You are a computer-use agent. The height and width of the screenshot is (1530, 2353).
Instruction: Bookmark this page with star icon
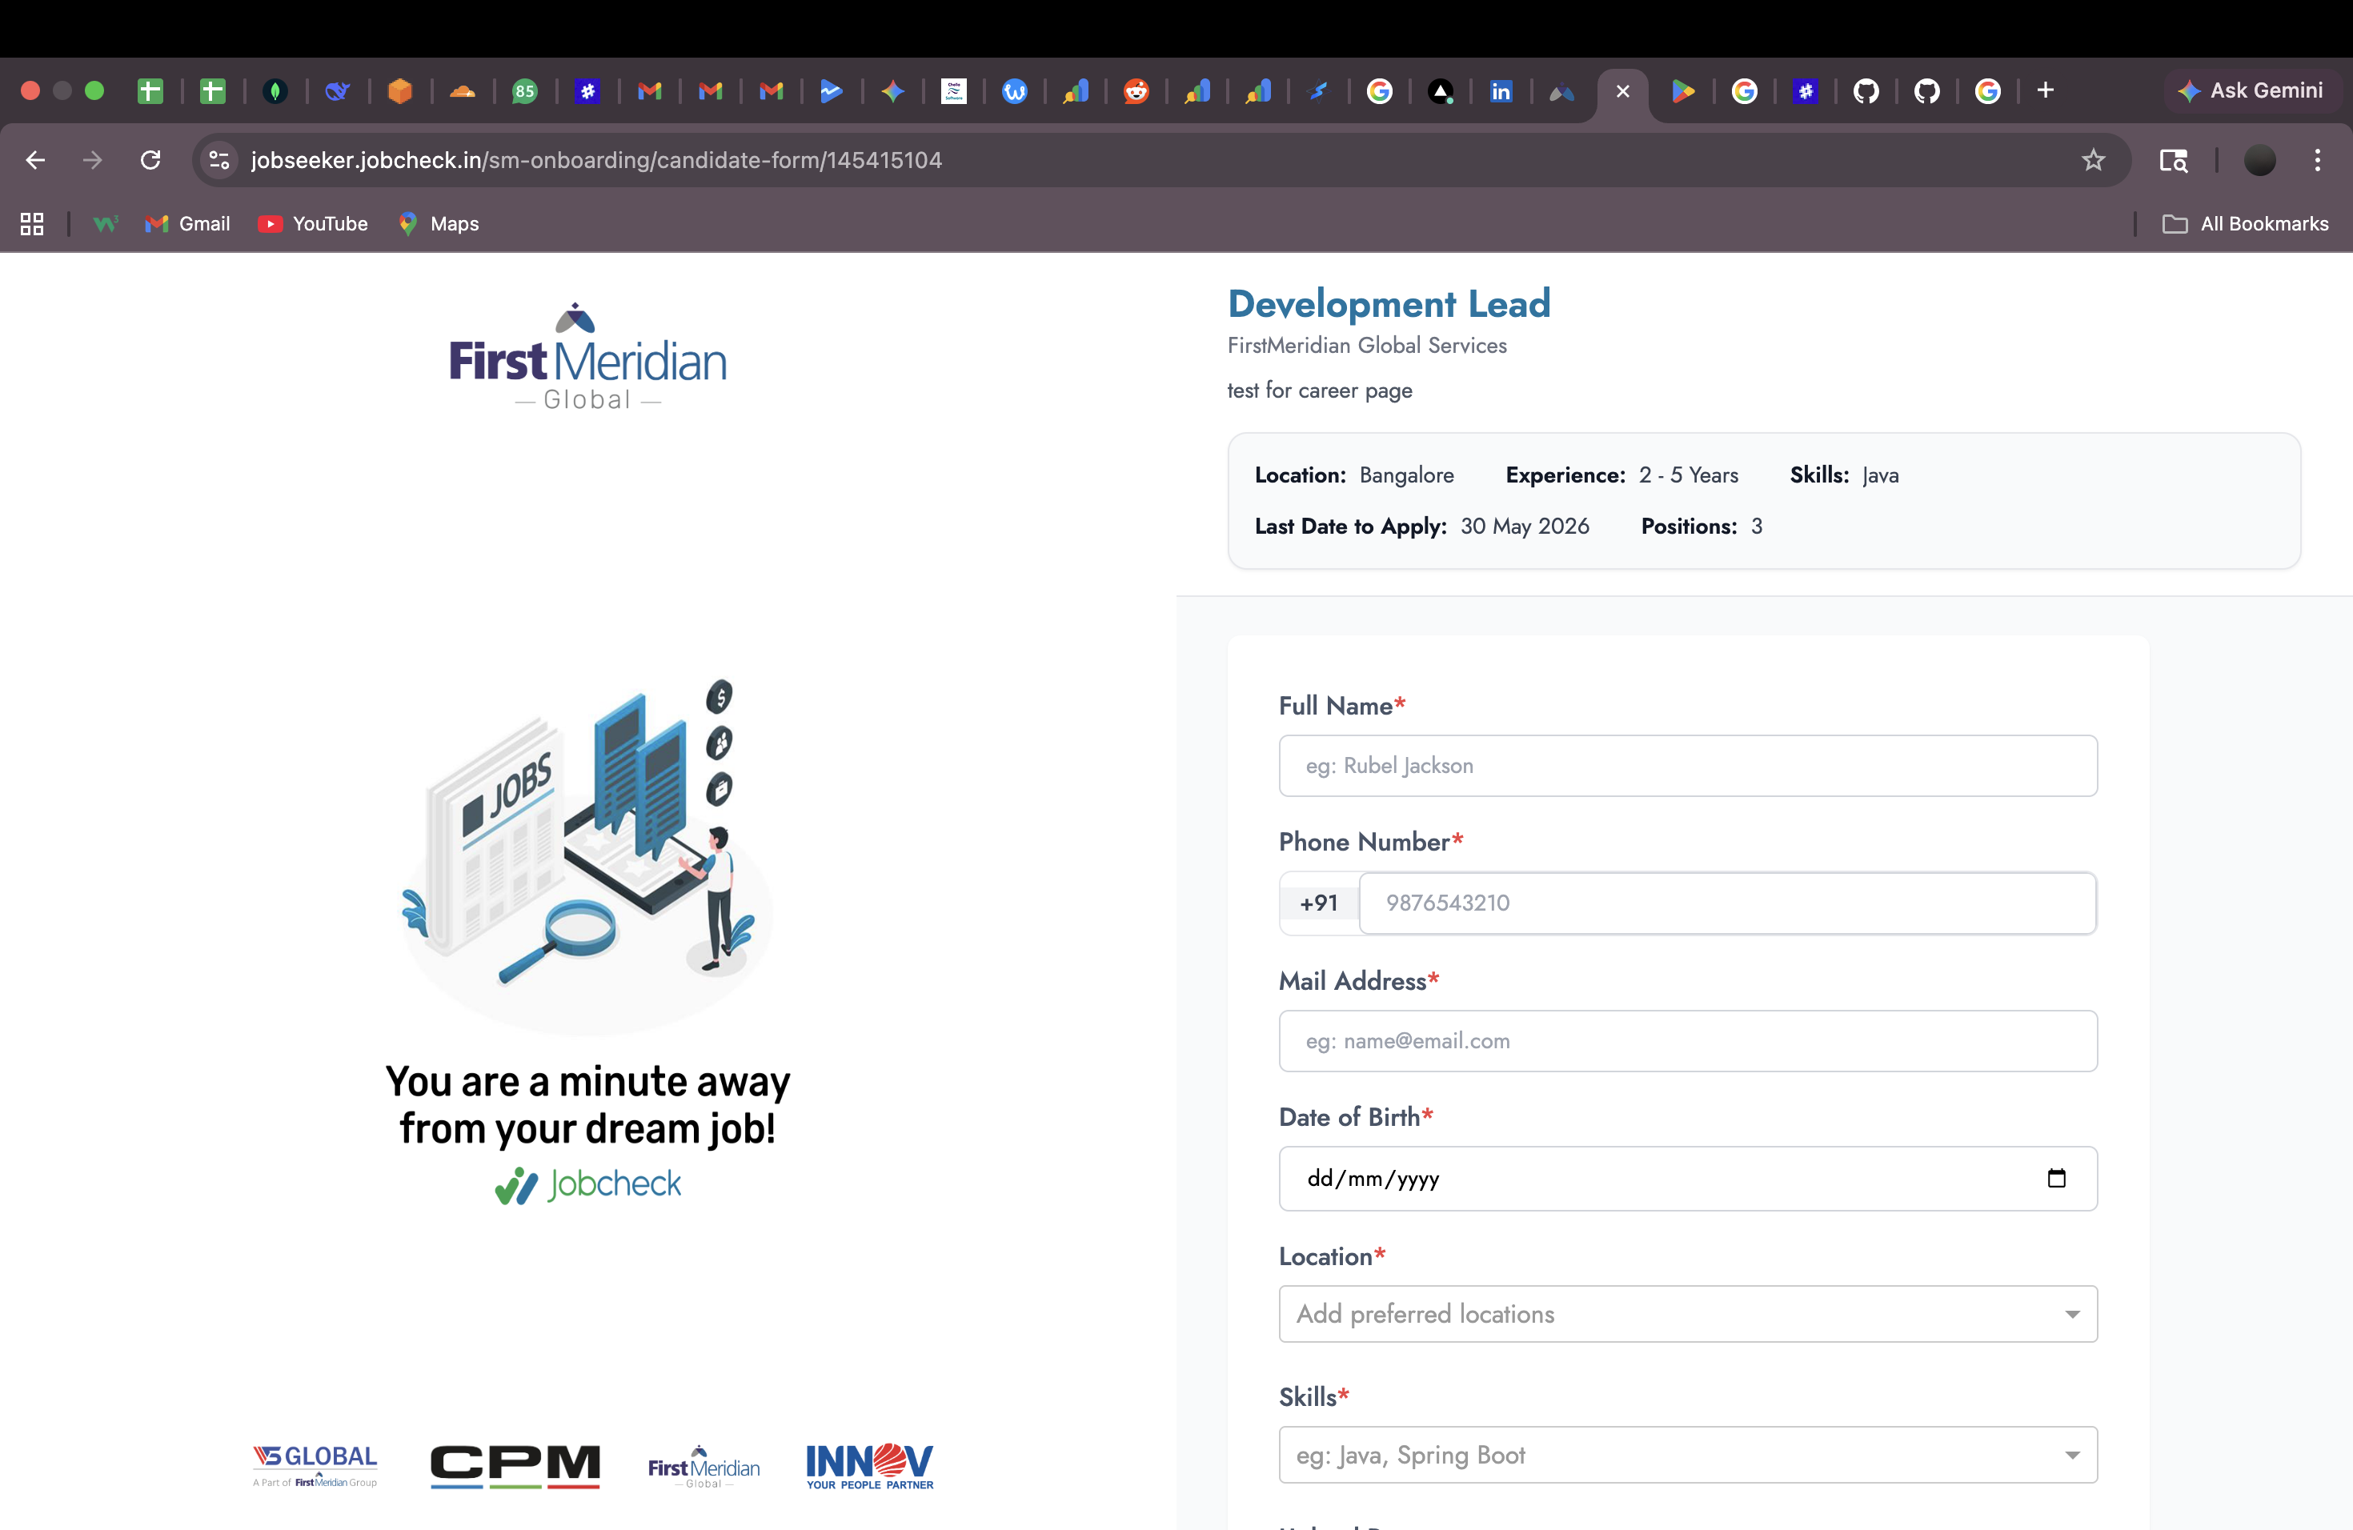(x=2093, y=160)
